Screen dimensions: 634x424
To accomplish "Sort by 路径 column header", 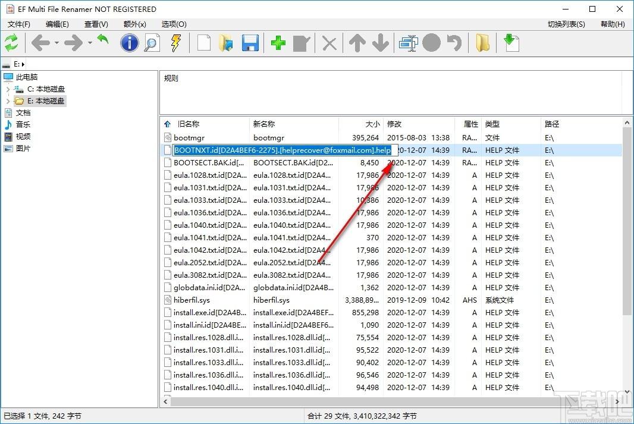I will point(552,124).
